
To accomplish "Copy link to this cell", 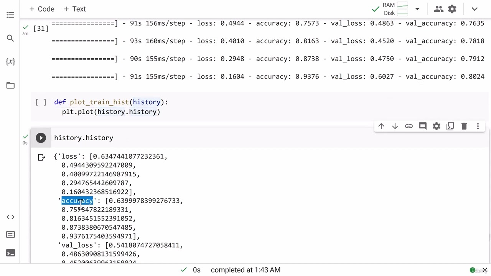I will pos(409,126).
